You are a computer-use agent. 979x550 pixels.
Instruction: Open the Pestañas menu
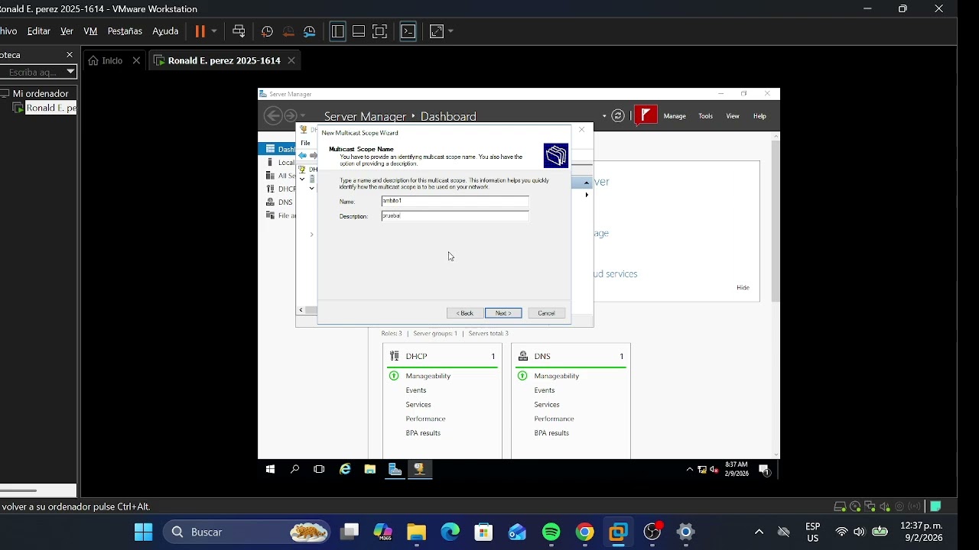coord(125,31)
